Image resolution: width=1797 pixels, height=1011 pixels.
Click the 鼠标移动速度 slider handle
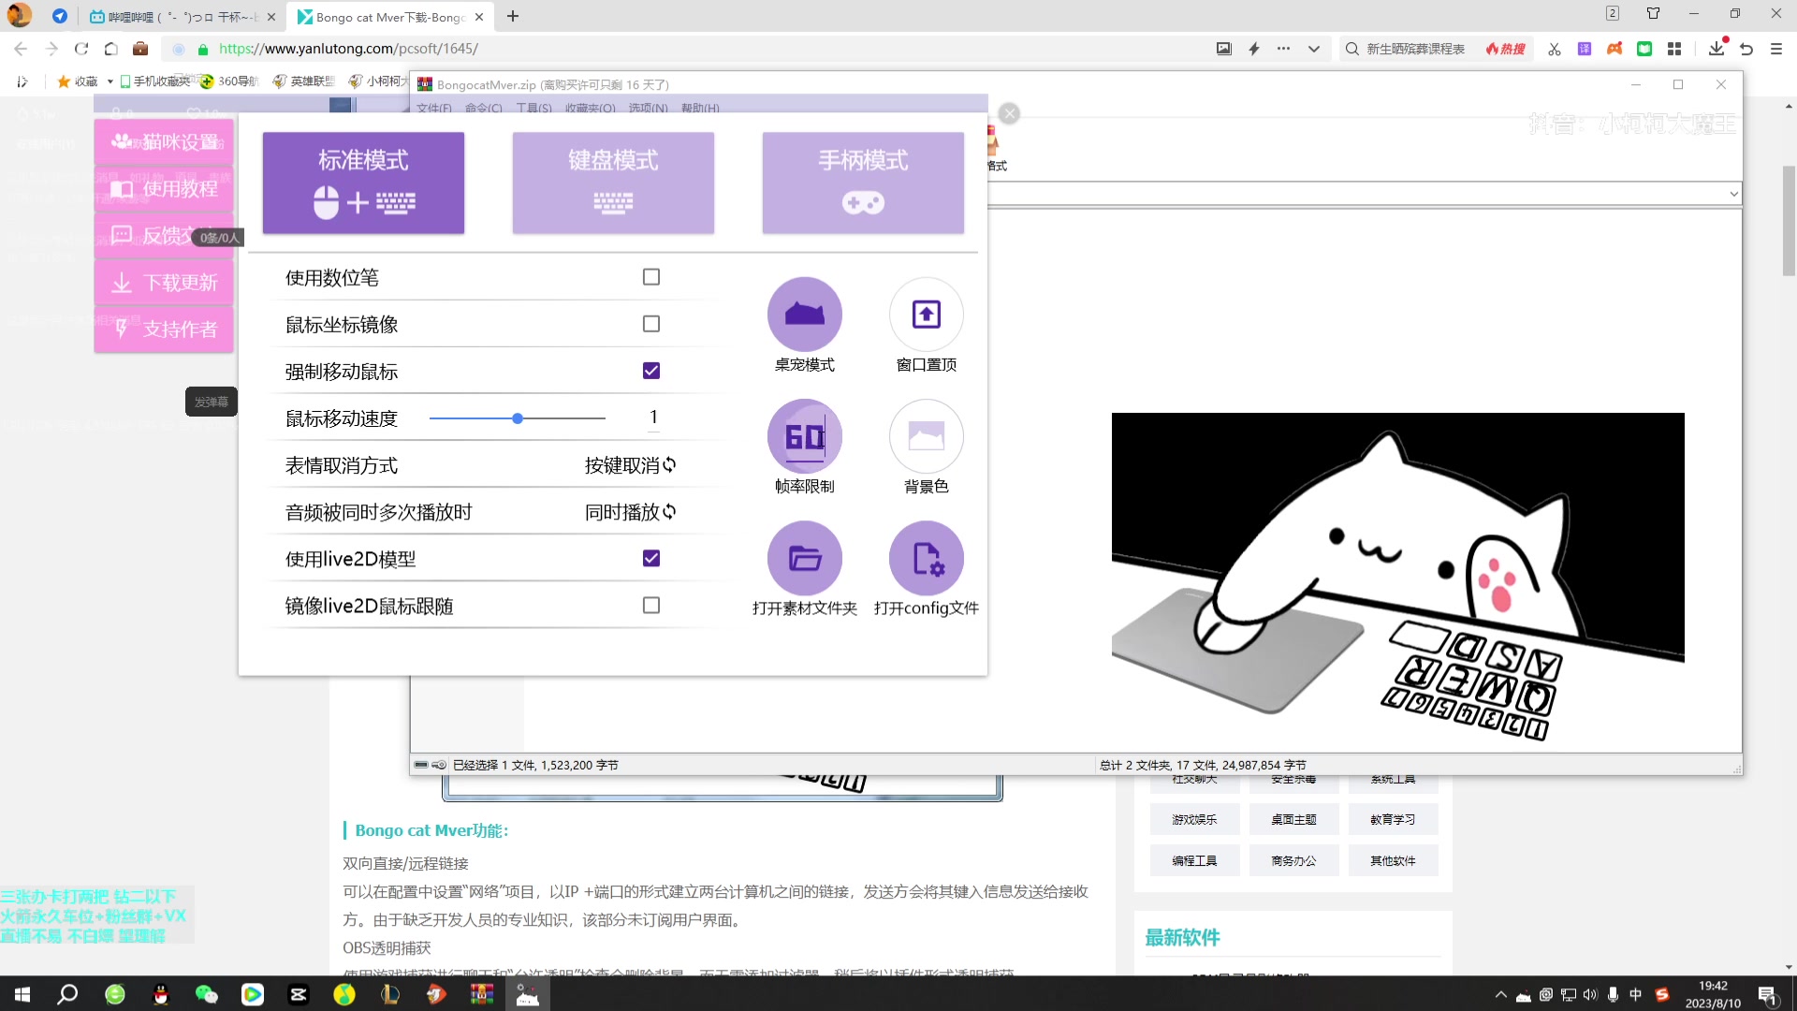pos(518,418)
